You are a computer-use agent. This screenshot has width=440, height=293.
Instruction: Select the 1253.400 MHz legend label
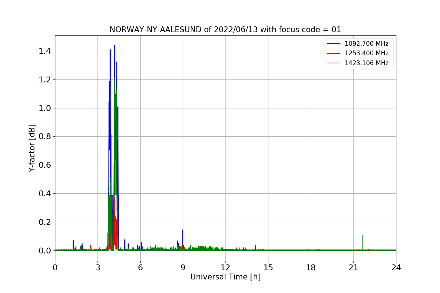[x=366, y=53]
